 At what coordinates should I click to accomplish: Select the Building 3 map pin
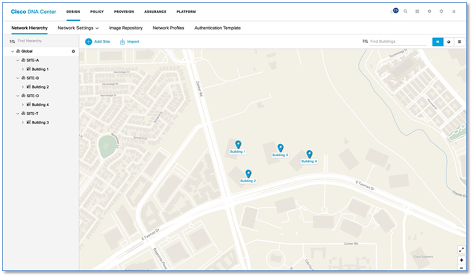coord(280,148)
